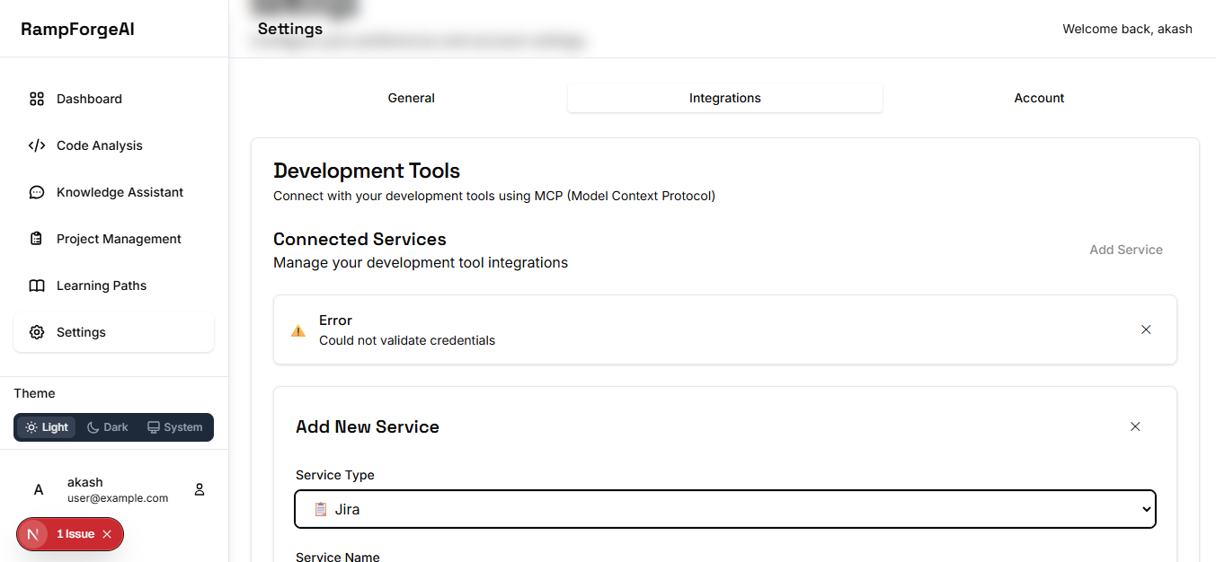Open Knowledge Assistant
1216x562 pixels.
coord(113,192)
